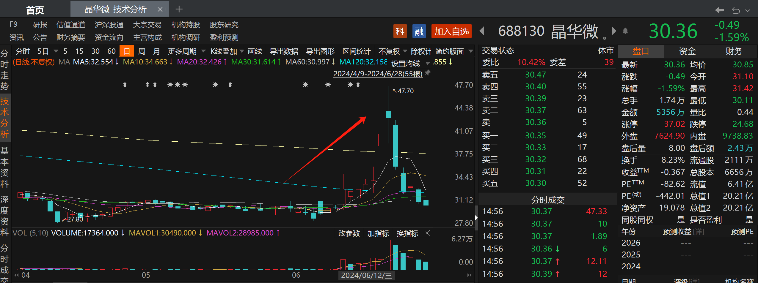Click 设置均线 to configure moving averages
The height and width of the screenshot is (283, 758).
coord(406,63)
